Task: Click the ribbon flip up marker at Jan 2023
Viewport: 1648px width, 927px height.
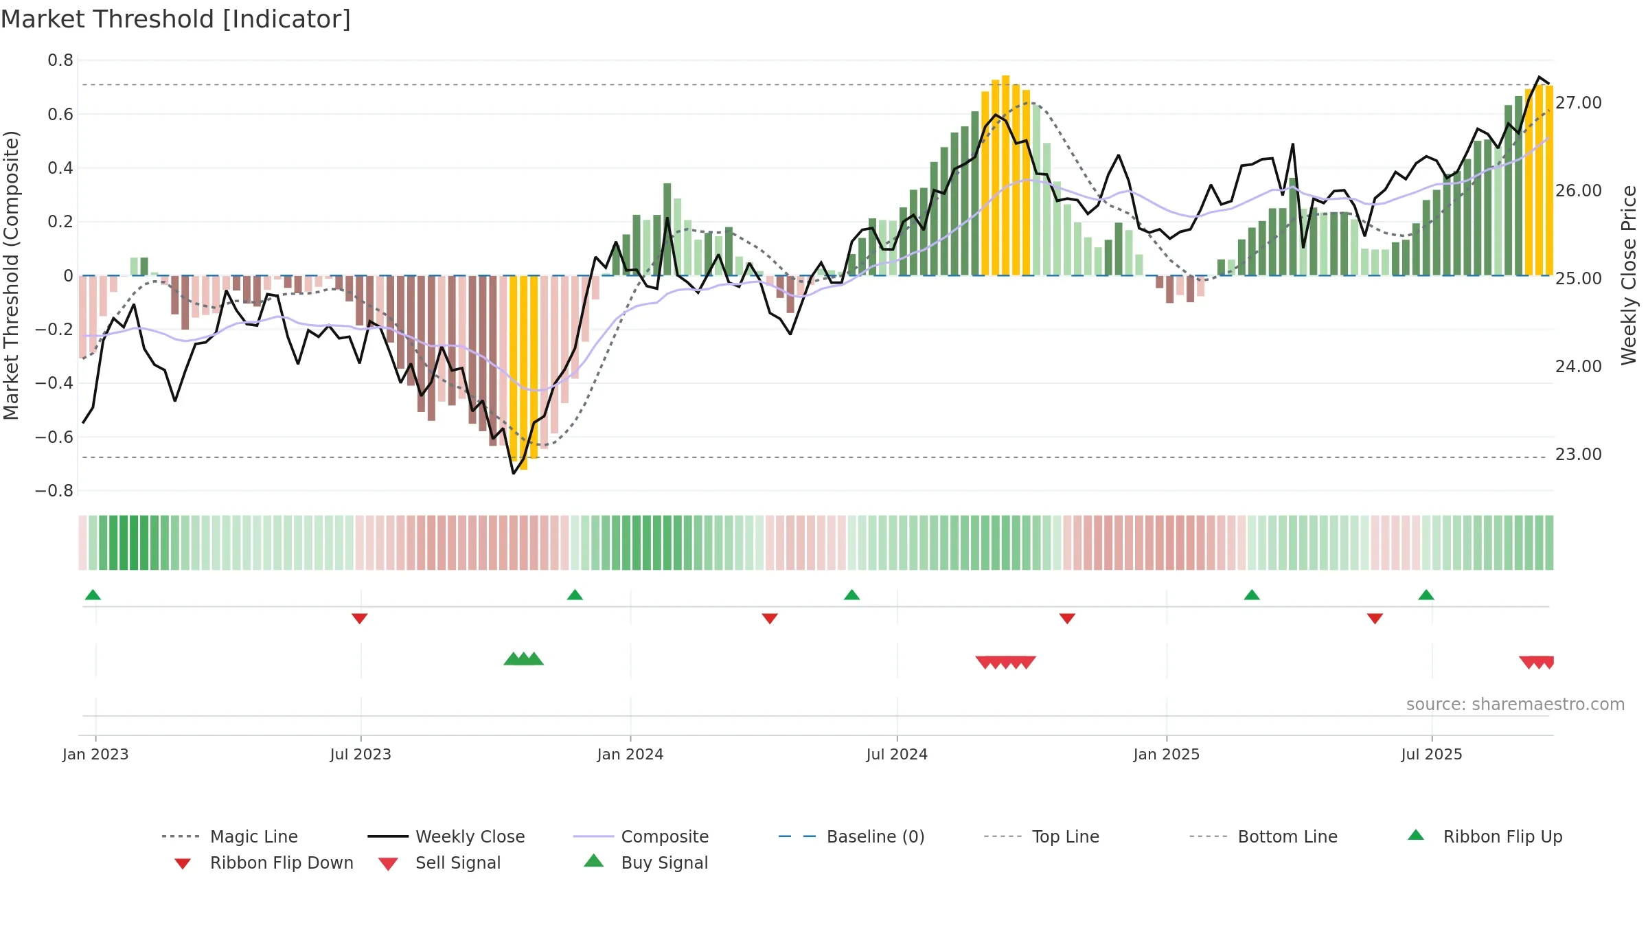Action: [93, 595]
